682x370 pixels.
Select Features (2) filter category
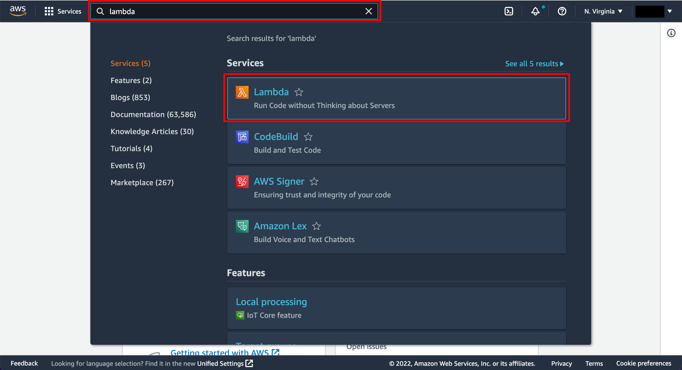pyautogui.click(x=131, y=80)
